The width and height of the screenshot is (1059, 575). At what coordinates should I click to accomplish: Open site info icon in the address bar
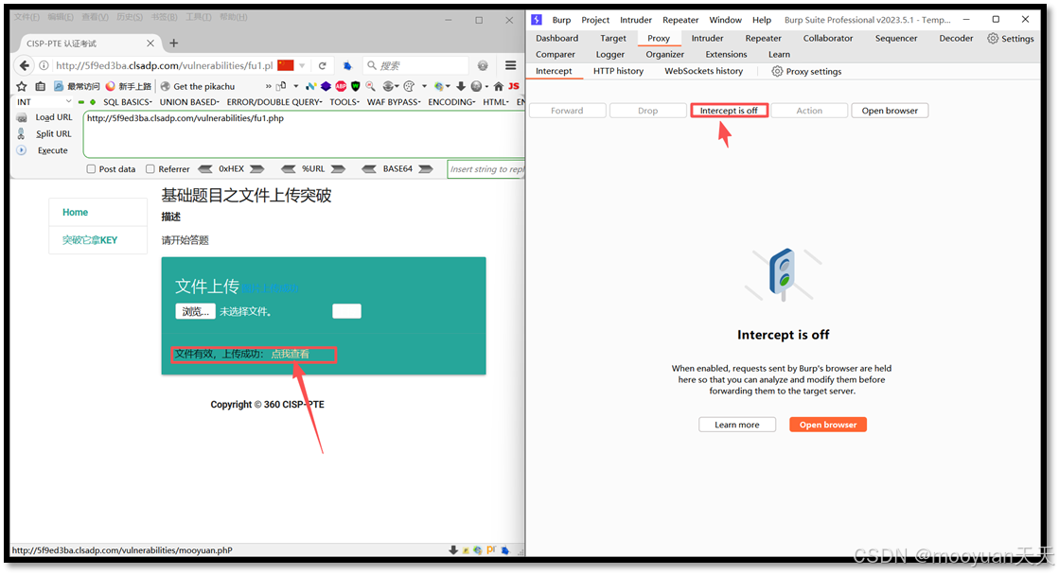pos(44,65)
